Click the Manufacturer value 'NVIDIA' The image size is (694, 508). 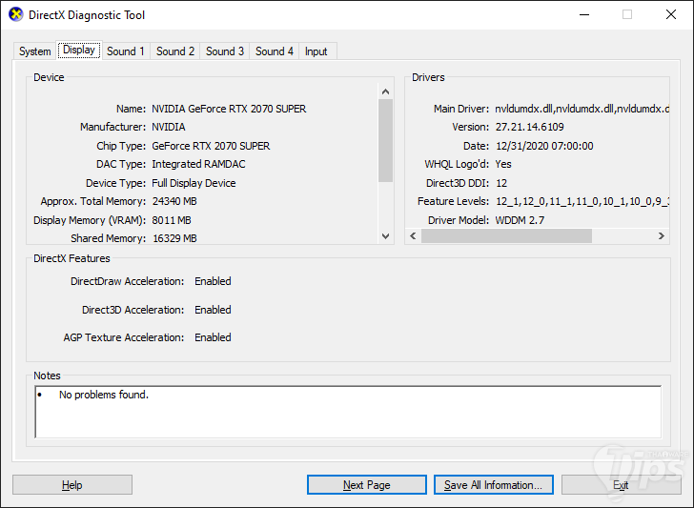tap(169, 127)
